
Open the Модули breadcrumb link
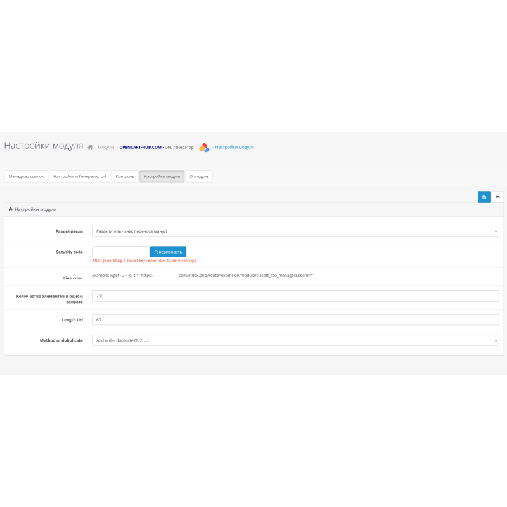[106, 146]
